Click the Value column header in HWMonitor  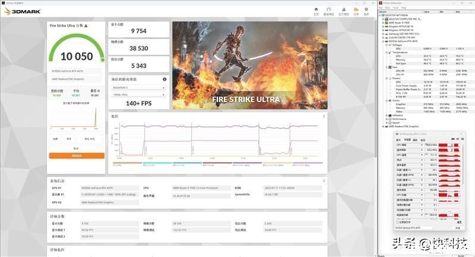430,12
